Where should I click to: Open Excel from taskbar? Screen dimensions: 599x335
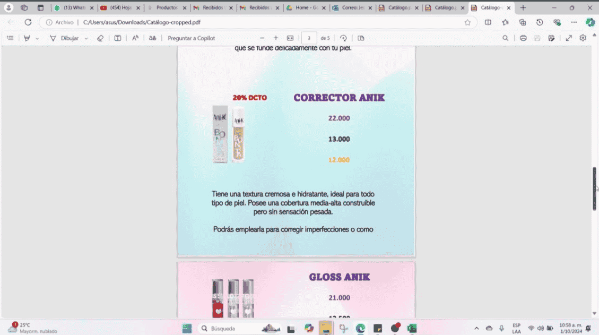(412, 329)
